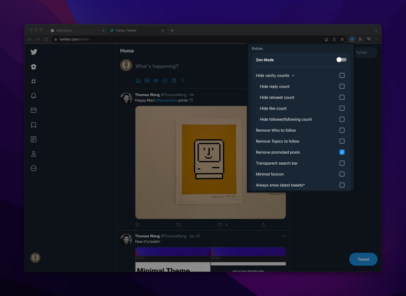
Task: Click the install app icon in the address bar
Action: [326, 39]
